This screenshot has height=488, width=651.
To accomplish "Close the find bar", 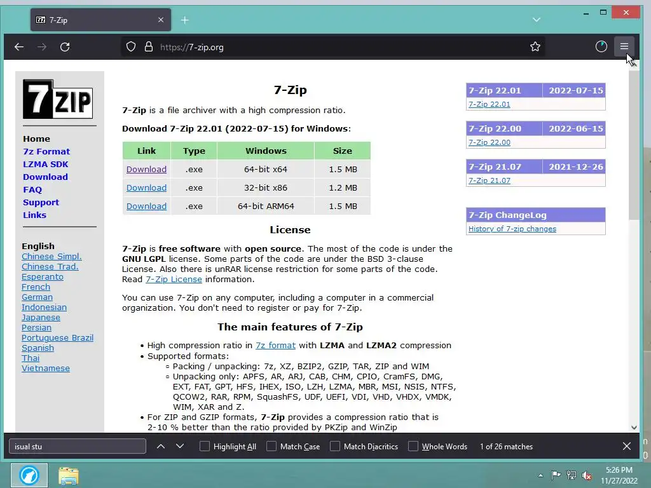I will [627, 446].
